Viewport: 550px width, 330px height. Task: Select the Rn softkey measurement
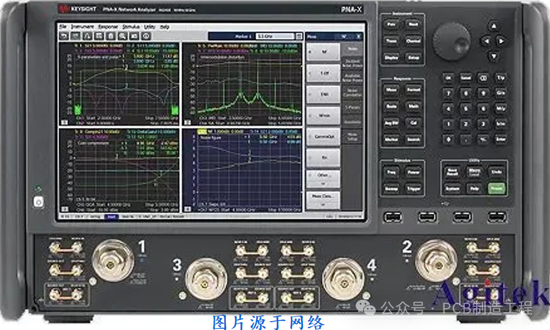tap(323, 157)
